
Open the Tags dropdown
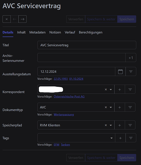(111, 138)
